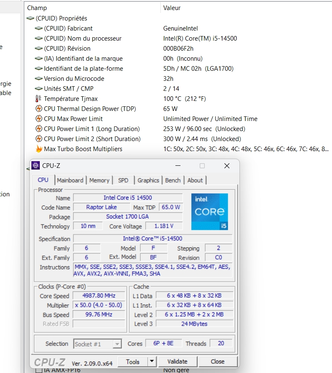Screen dimensions: 332x373
Task: Switch to the CPU tab
Action: (43, 180)
